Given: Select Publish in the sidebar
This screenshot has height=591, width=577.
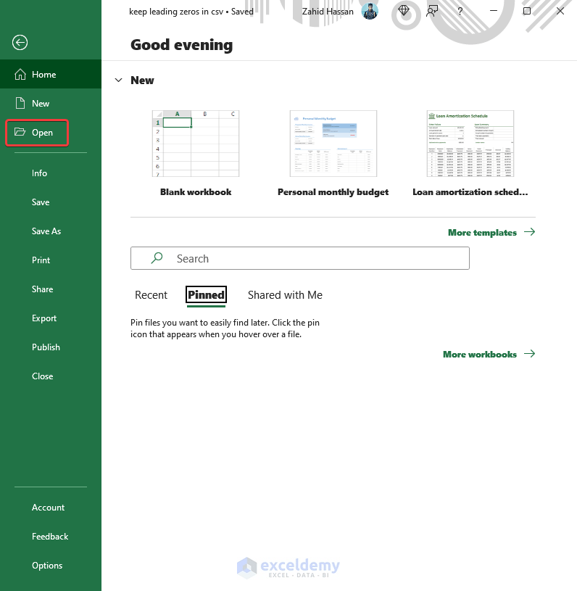Looking at the screenshot, I should click(x=46, y=347).
